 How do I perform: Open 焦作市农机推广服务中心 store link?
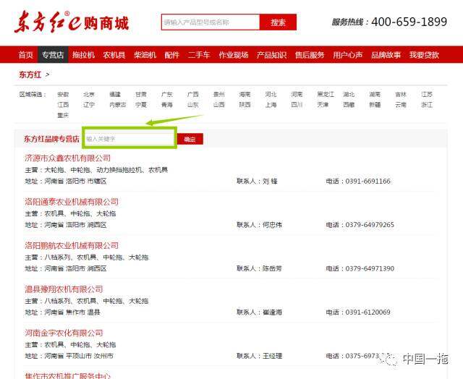tap(67, 376)
